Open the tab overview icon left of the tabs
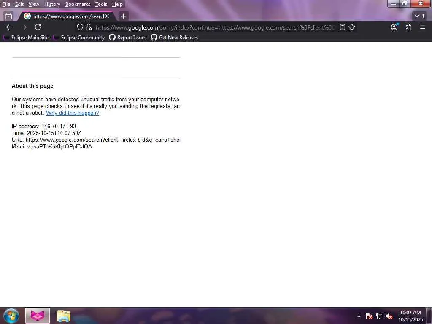Screen dimensions: 432x324 pyautogui.click(x=8, y=16)
